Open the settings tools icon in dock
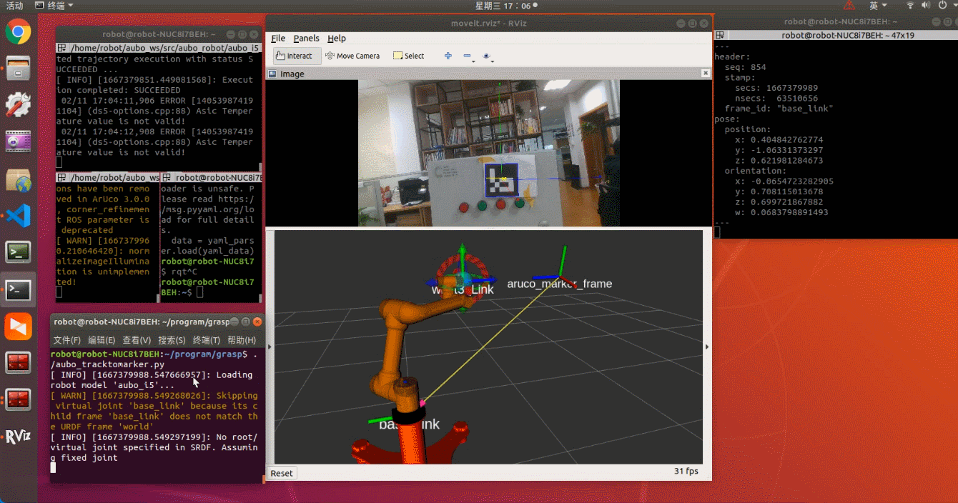Screen dimensions: 958x503 point(18,105)
